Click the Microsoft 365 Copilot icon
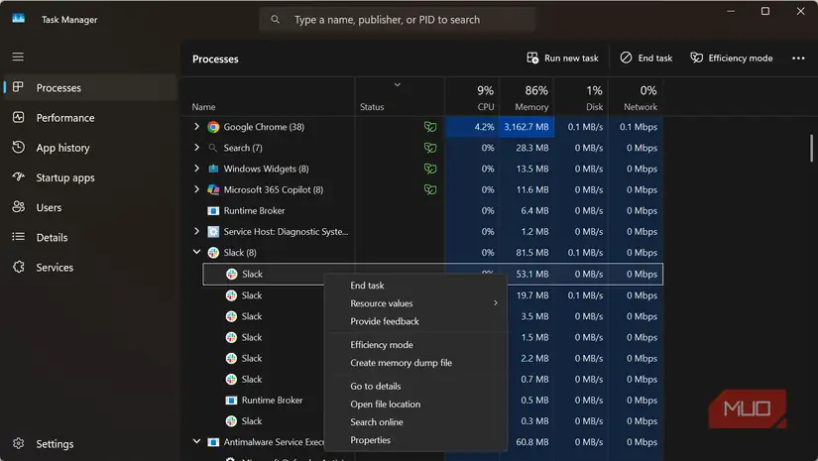This screenshot has height=461, width=818. click(x=213, y=189)
